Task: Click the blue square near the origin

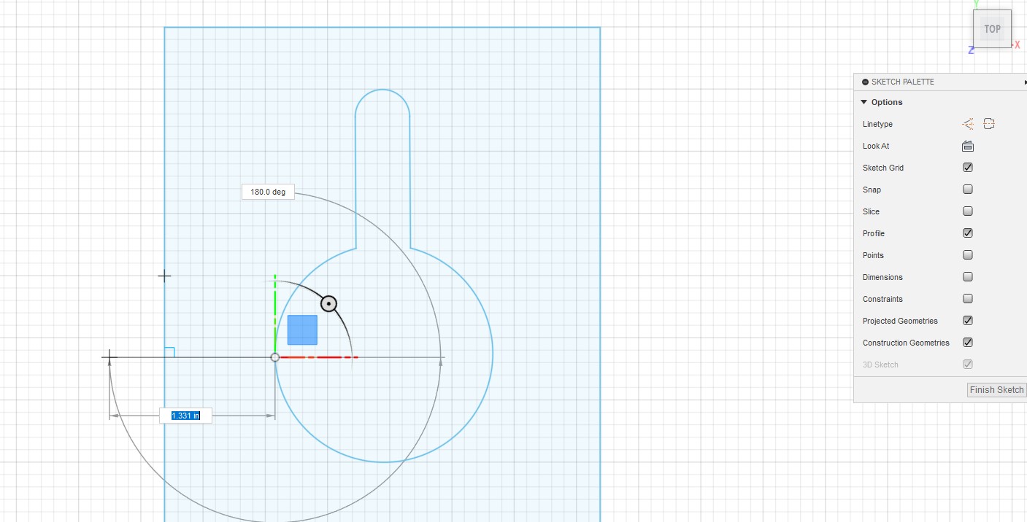Action: click(302, 330)
